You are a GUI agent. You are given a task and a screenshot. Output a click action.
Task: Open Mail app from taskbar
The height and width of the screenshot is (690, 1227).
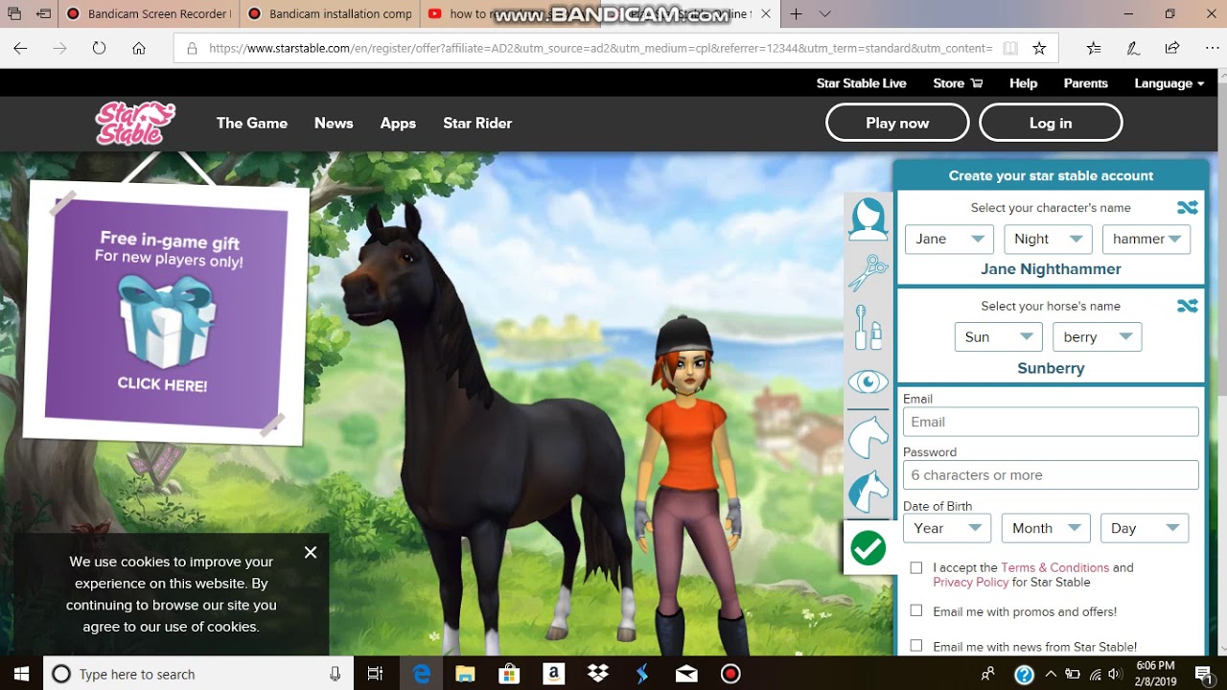pyautogui.click(x=686, y=674)
